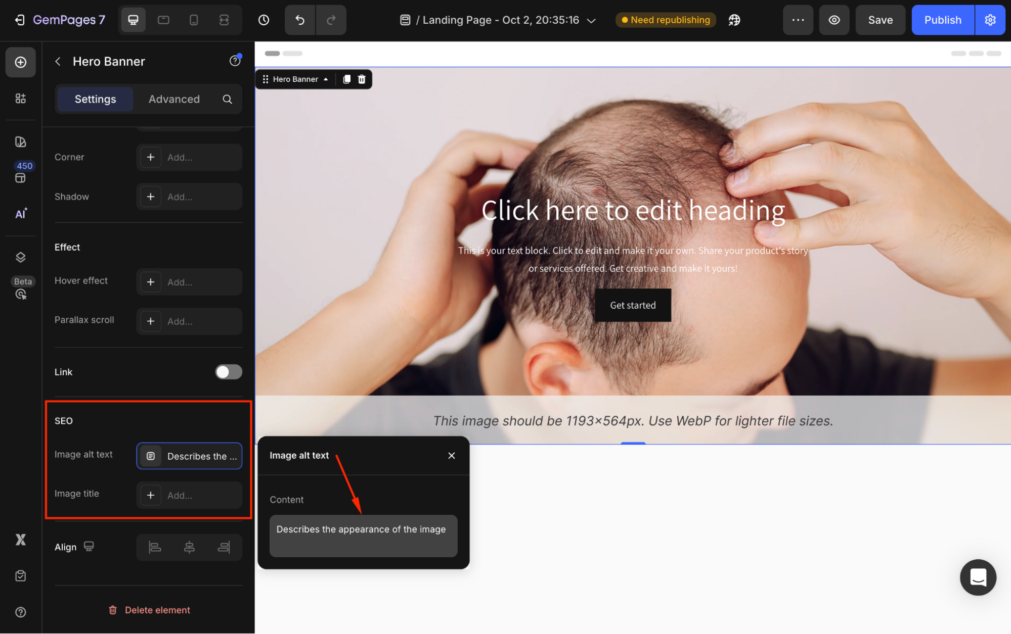Click the alt text content field
This screenshot has height=634, width=1011.
(x=363, y=535)
